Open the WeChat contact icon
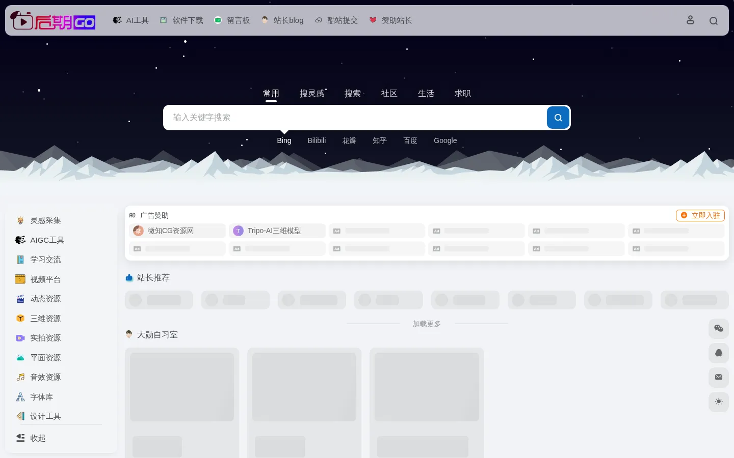Screen dimensions: 734x458 [719, 328]
